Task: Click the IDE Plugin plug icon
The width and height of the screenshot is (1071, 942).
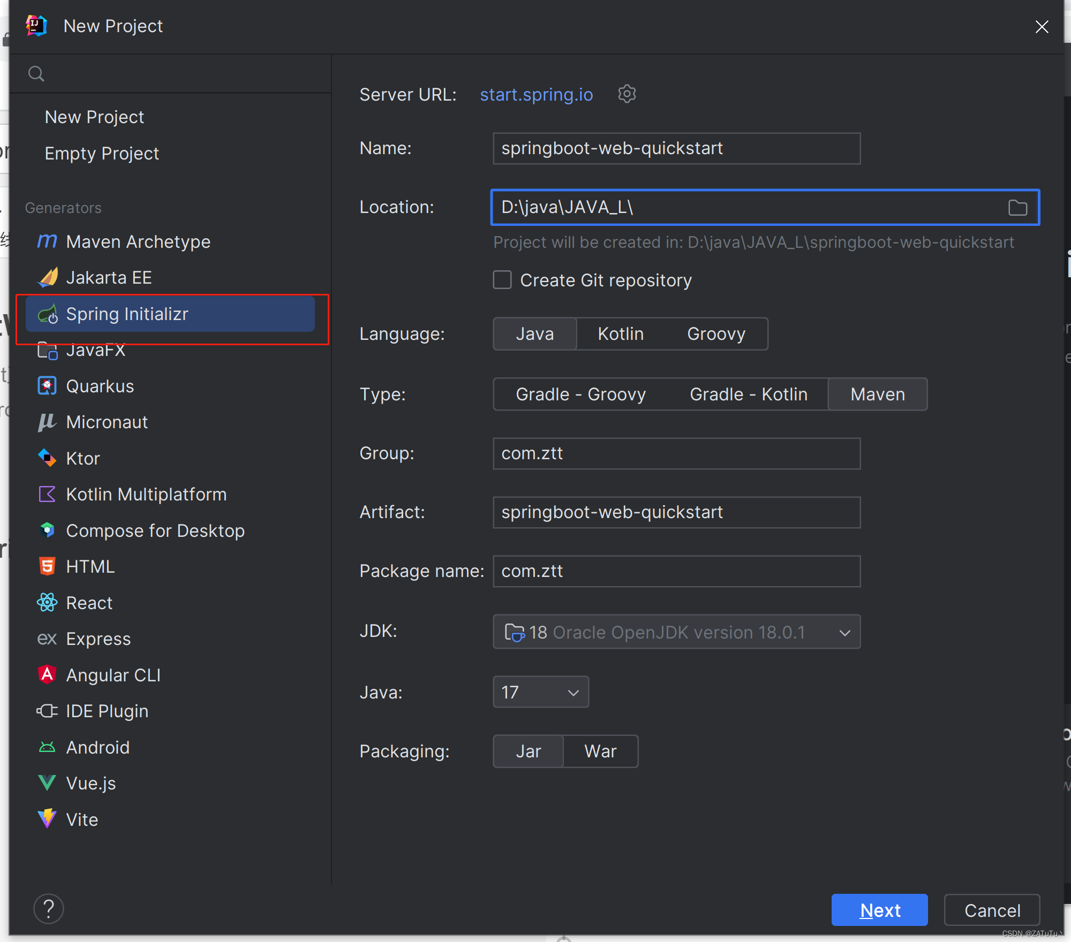Action: click(x=47, y=711)
